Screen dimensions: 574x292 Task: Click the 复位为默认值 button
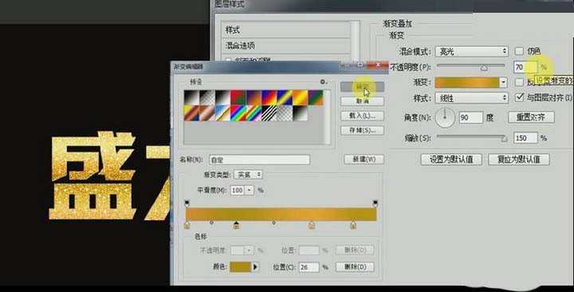(519, 160)
